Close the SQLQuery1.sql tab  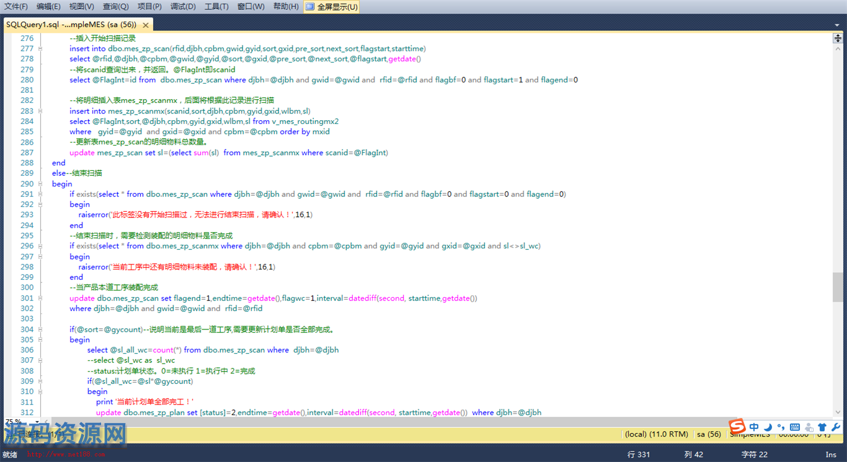click(x=146, y=25)
